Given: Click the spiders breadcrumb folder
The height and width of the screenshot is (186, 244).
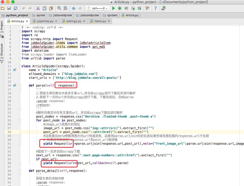Looking at the screenshot, I should 112,15.
